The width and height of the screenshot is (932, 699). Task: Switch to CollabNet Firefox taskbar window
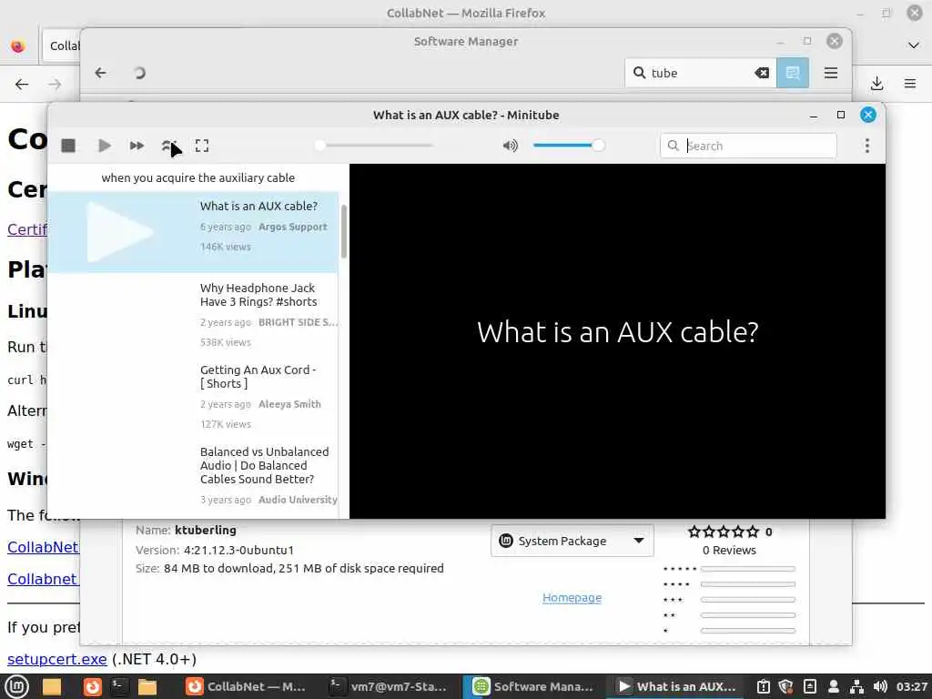(244, 686)
